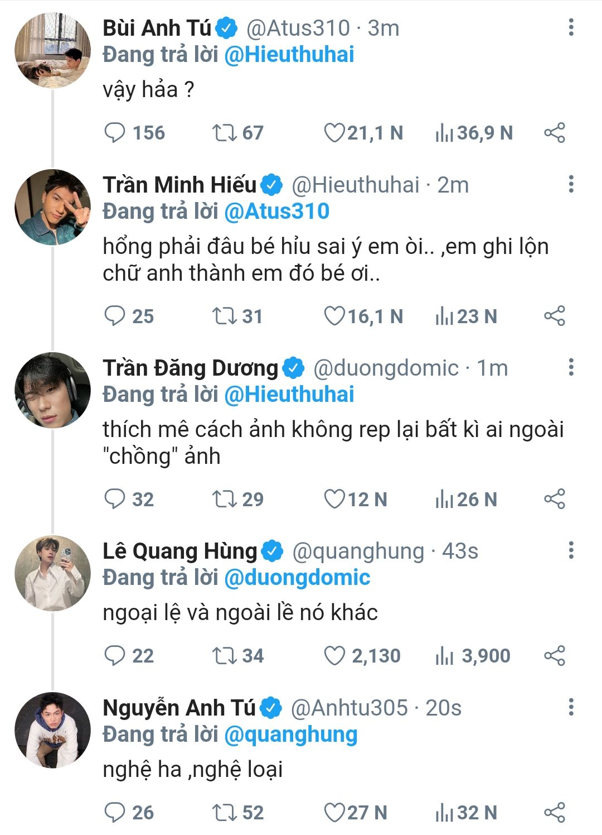Like Trần Đăng Dương's tweet

click(x=334, y=499)
